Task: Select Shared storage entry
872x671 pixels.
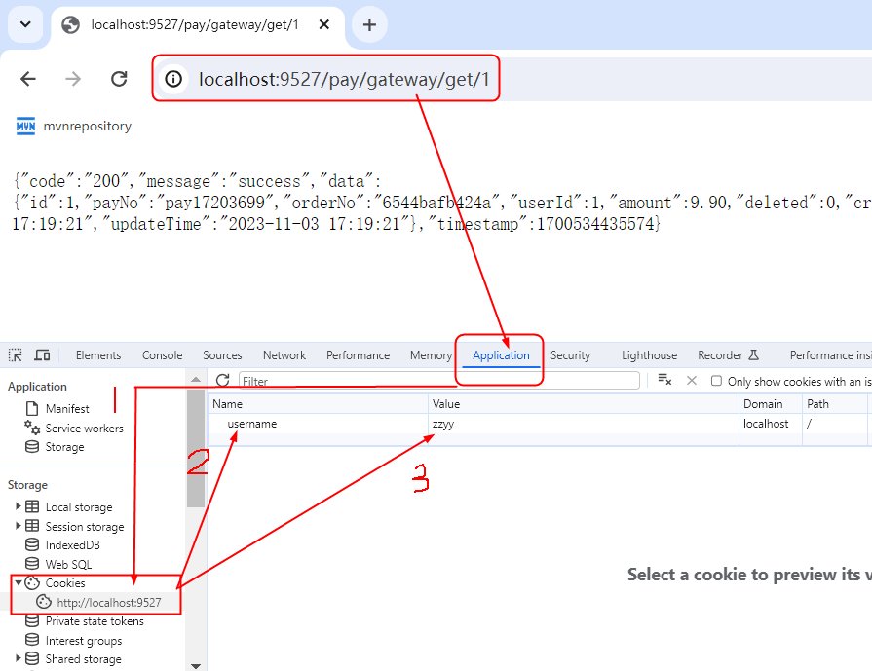Action: click(84, 659)
